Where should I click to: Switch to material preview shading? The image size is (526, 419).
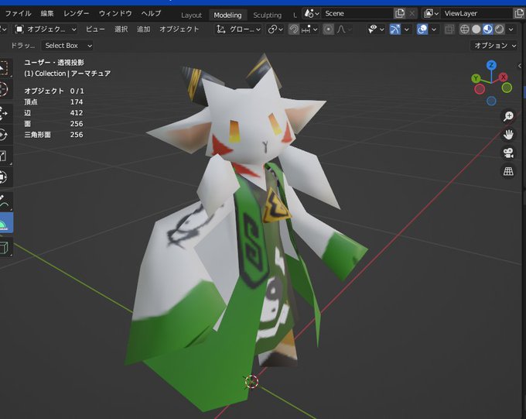click(487, 29)
